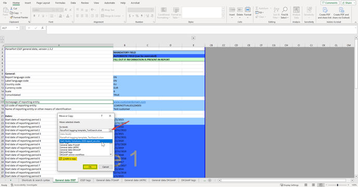358x187 pixels.
Task: Open the www.customerdomain.com hyperlink
Action: click(x=130, y=102)
